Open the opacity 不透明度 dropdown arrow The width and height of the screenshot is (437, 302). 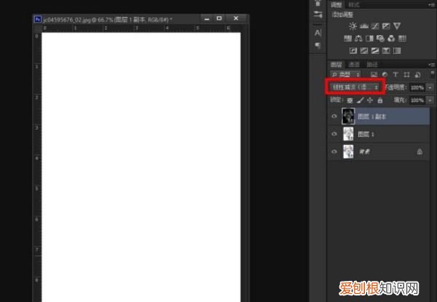pyautogui.click(x=429, y=87)
